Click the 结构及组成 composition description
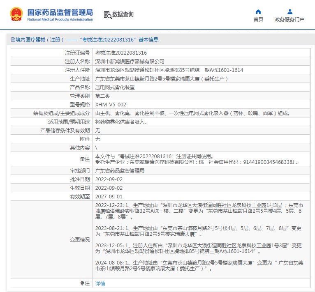This screenshot has height=292, width=315. 193,113
